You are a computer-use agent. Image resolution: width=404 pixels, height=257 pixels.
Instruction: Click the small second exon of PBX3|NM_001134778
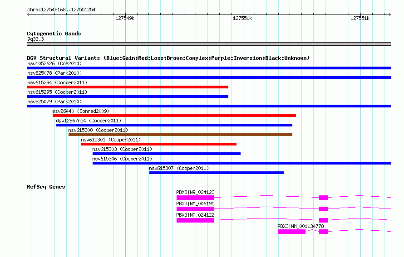pos(324,232)
